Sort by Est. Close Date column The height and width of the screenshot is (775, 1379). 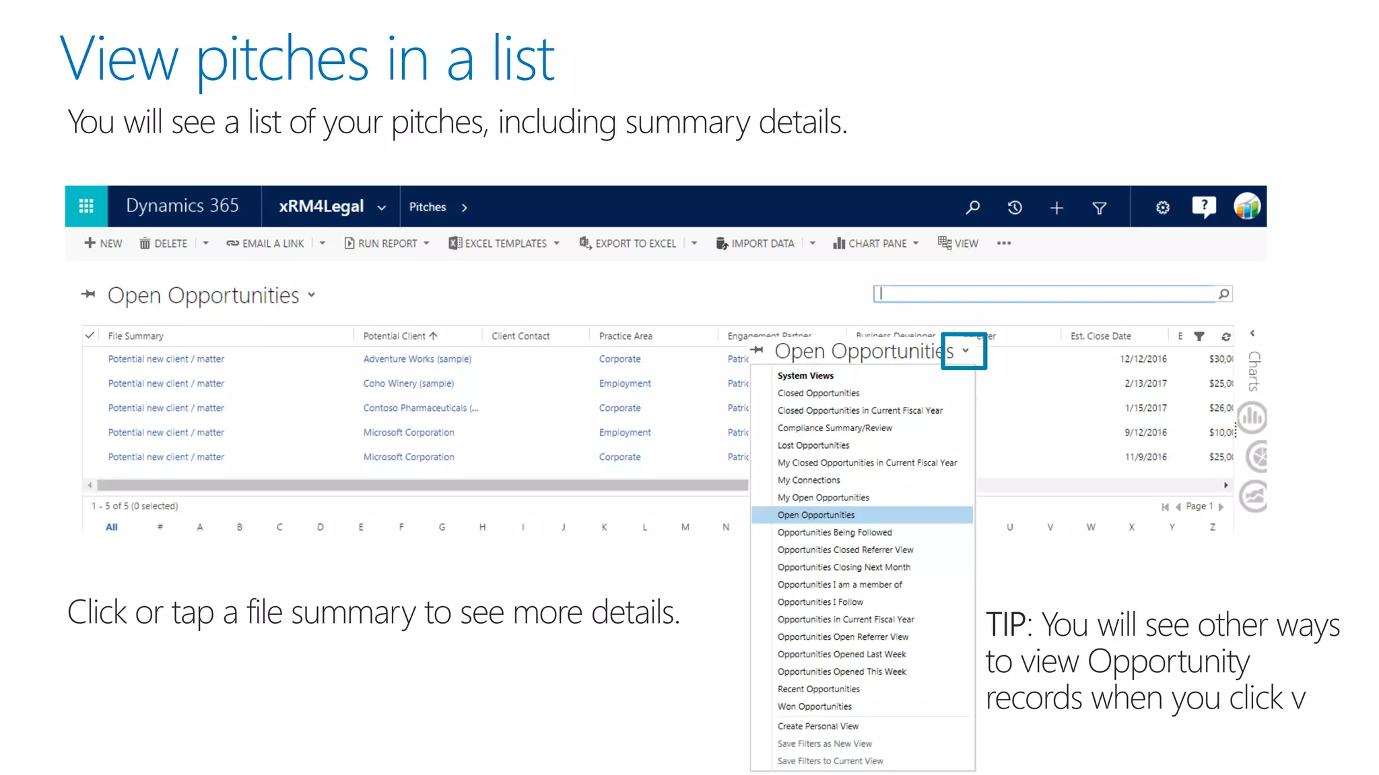tap(1101, 336)
